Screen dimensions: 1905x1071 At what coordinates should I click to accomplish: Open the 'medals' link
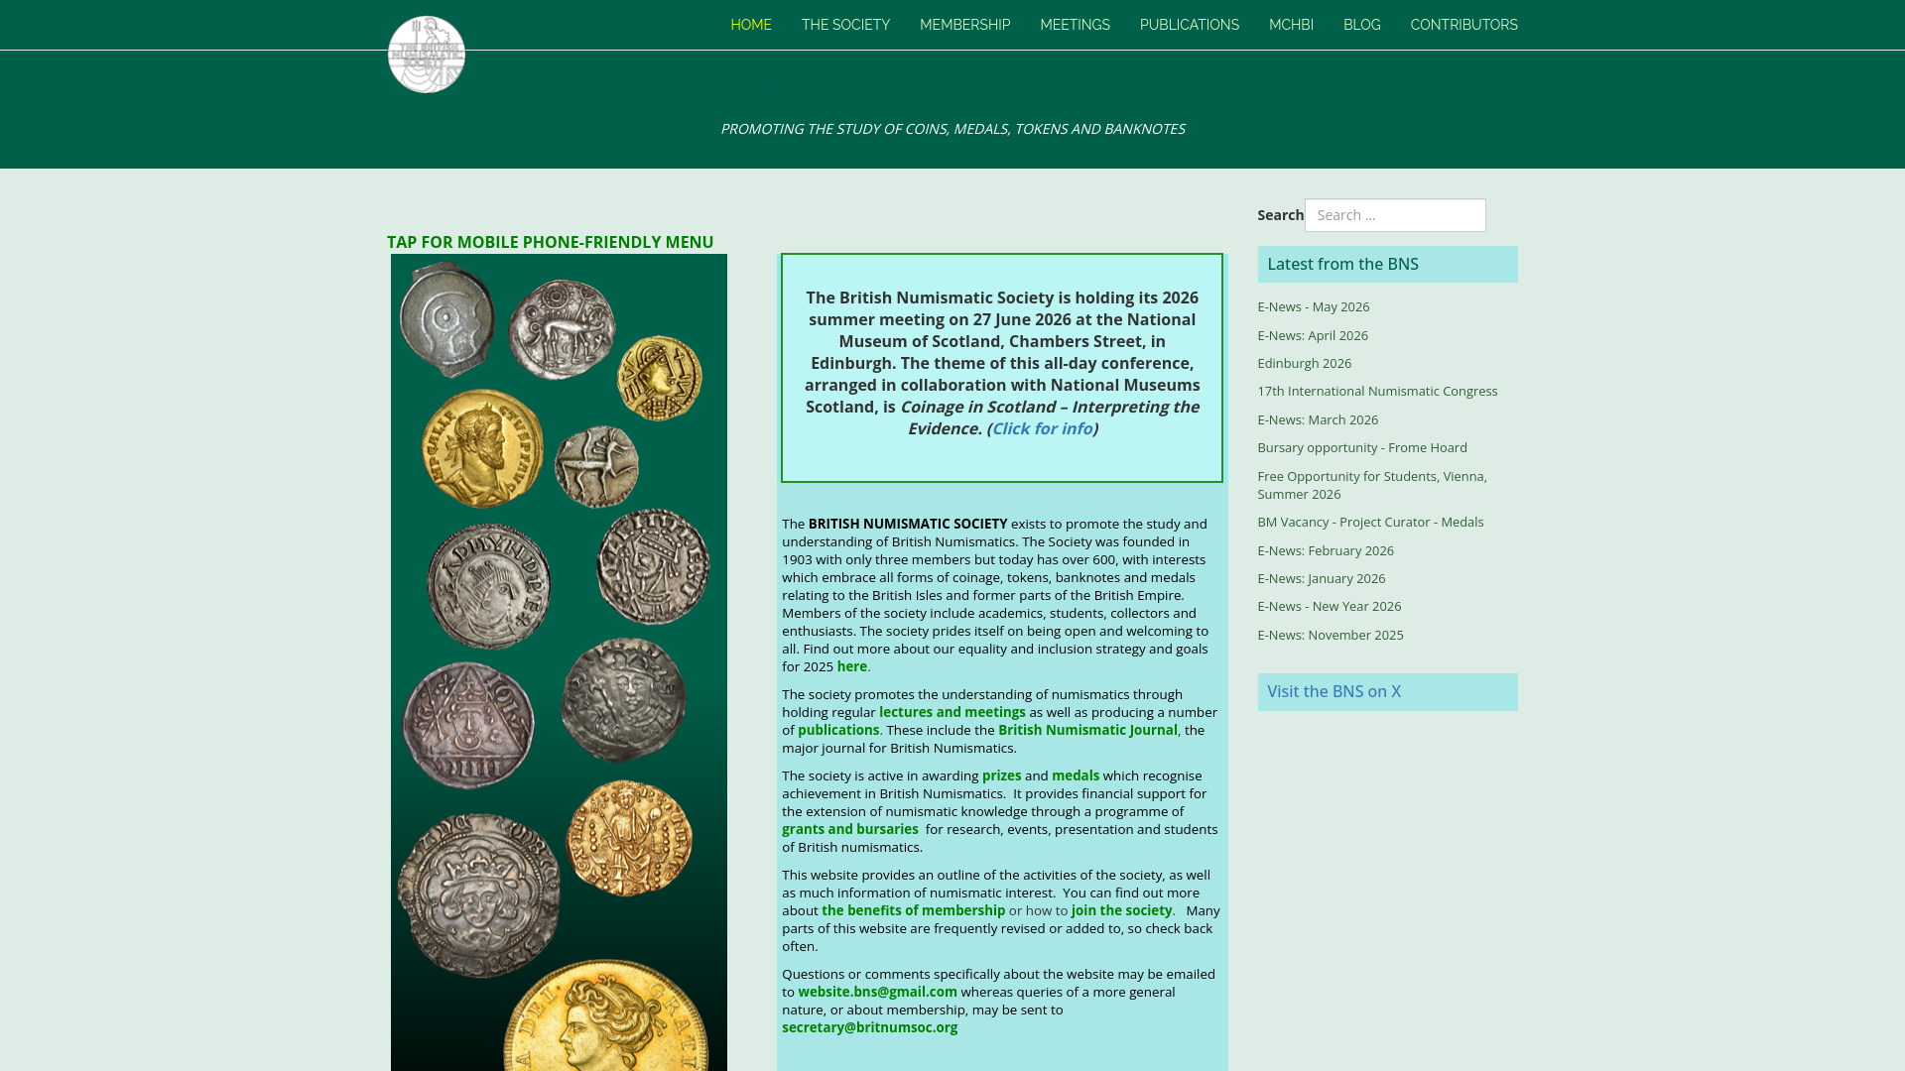1076,775
